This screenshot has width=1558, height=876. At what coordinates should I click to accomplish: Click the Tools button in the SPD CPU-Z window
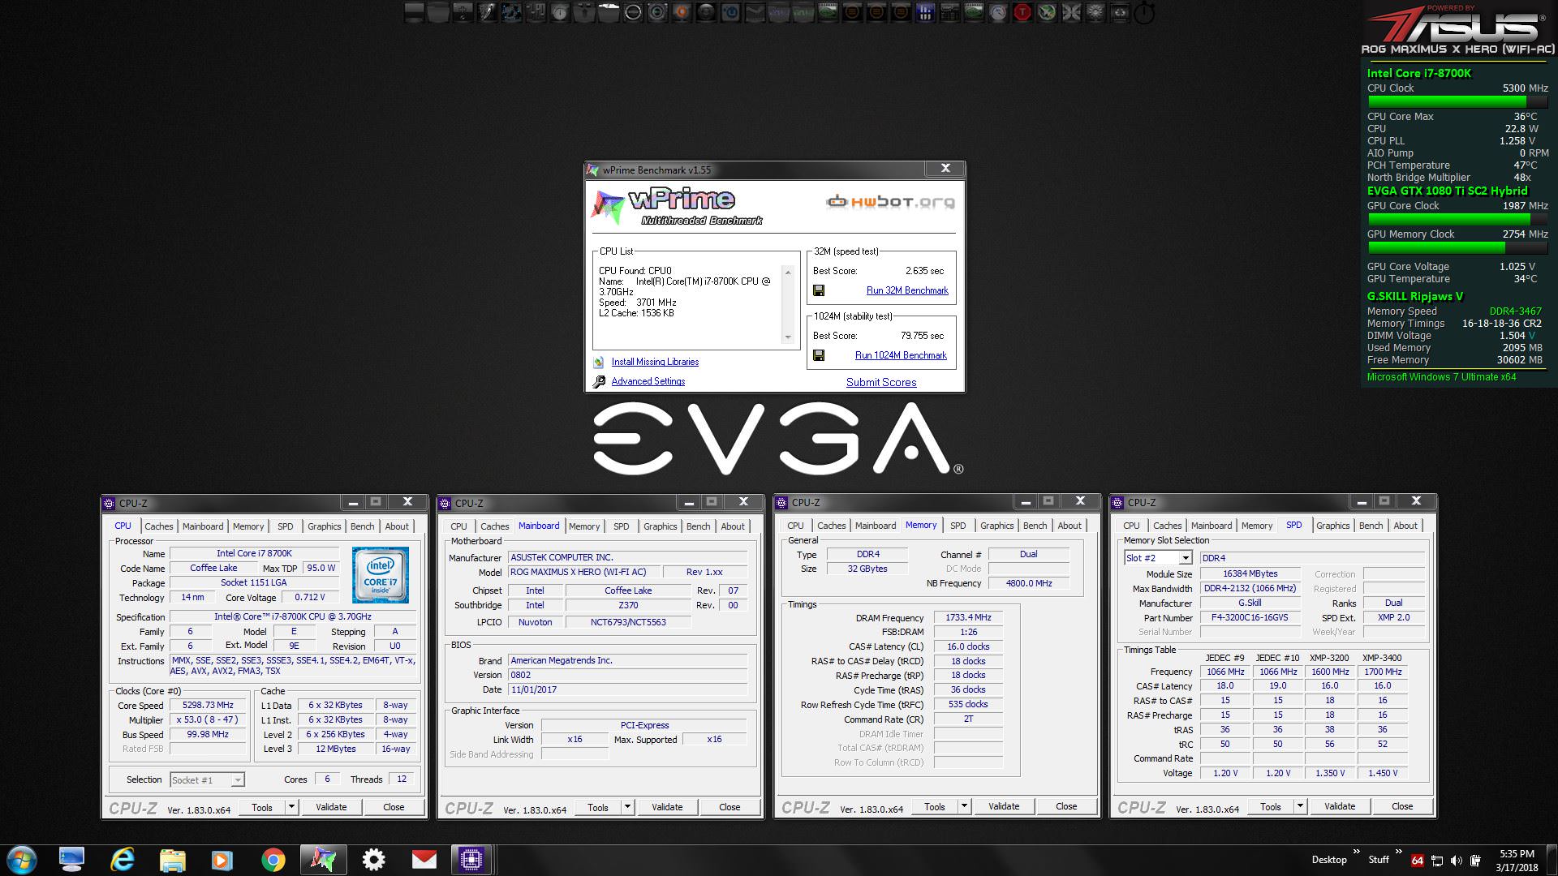(x=1271, y=807)
